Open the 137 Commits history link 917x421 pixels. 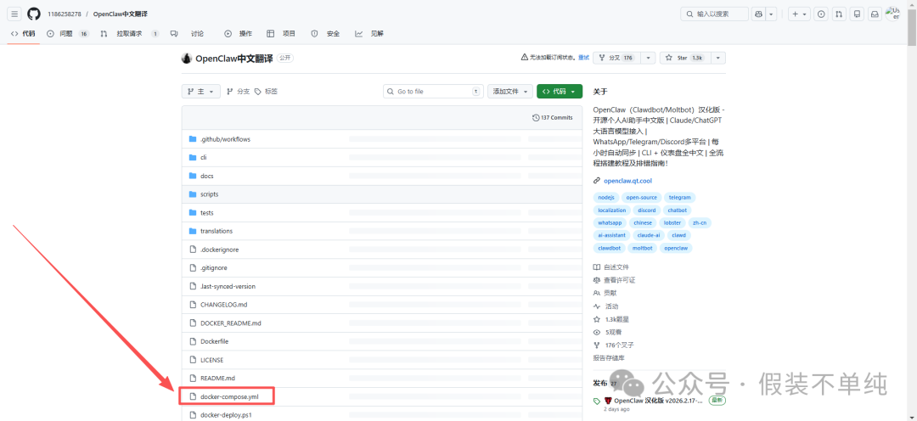pos(553,117)
